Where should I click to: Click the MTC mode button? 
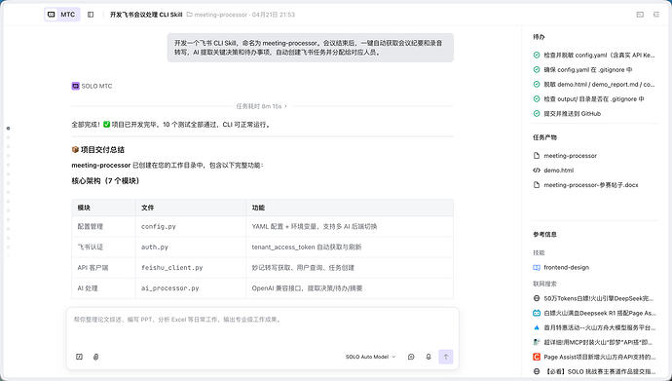tap(62, 15)
